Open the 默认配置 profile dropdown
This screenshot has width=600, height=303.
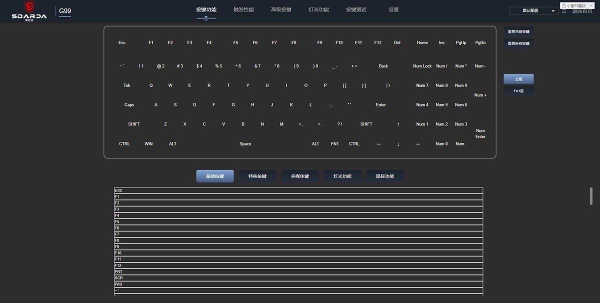533,10
